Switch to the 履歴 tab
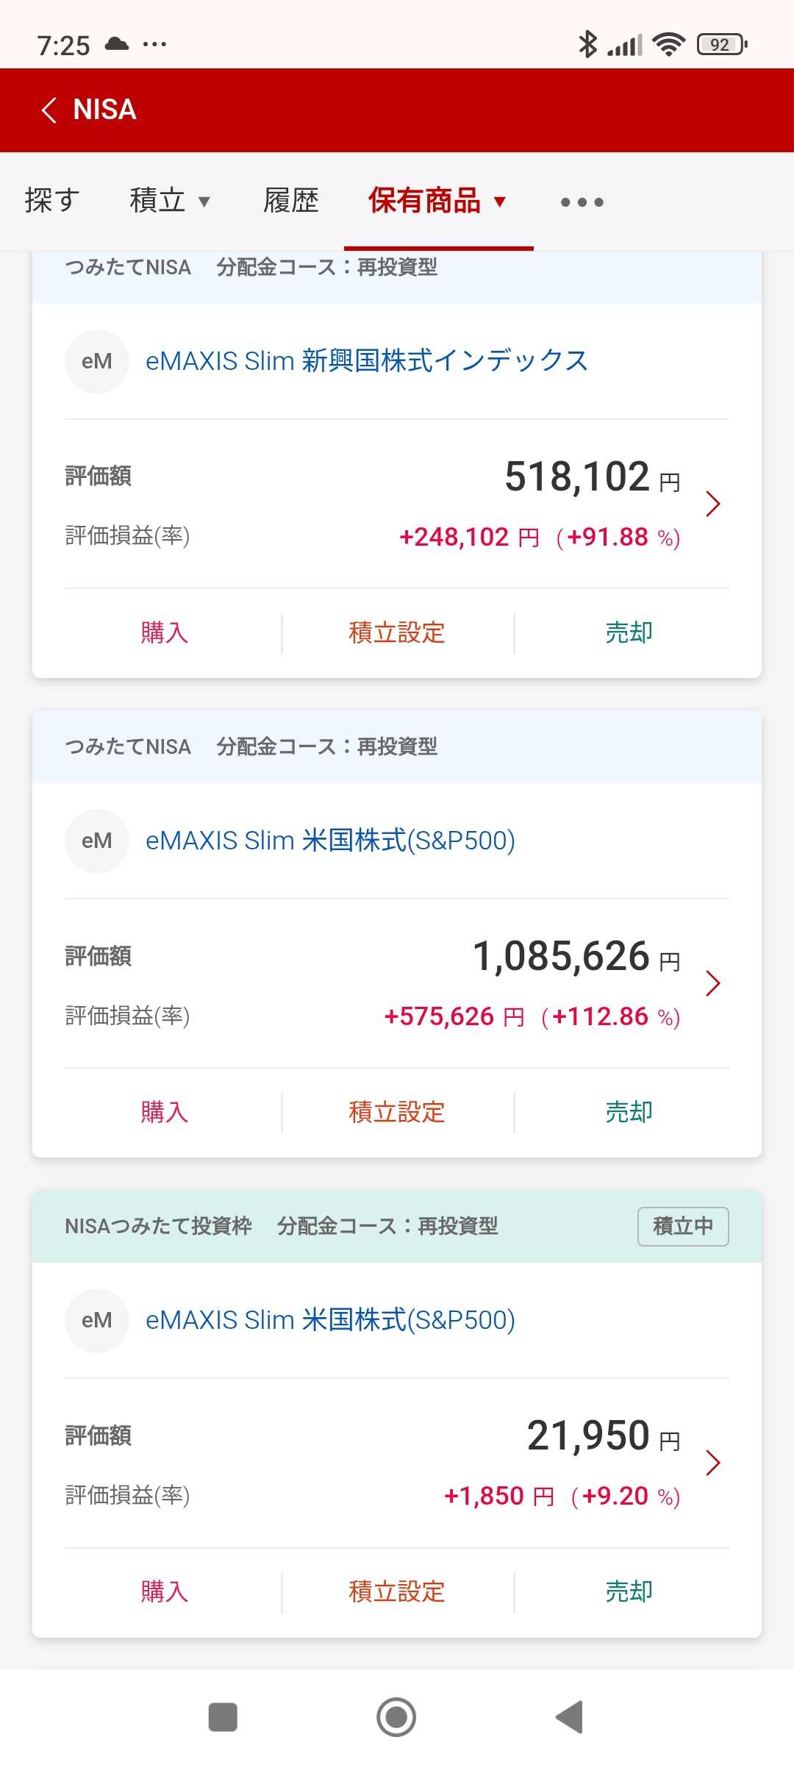 coord(291,200)
